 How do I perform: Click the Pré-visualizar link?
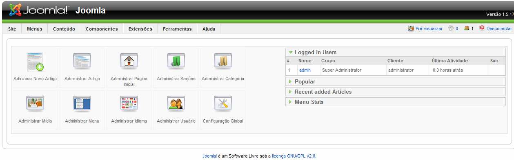(x=429, y=28)
